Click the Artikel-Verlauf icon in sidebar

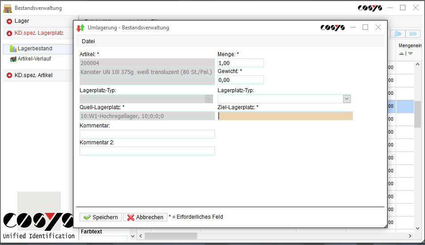13,59
